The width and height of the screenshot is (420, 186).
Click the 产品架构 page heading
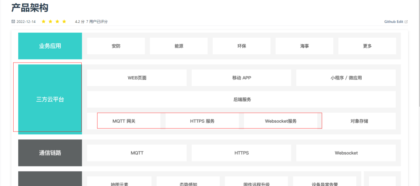pyautogui.click(x=30, y=8)
